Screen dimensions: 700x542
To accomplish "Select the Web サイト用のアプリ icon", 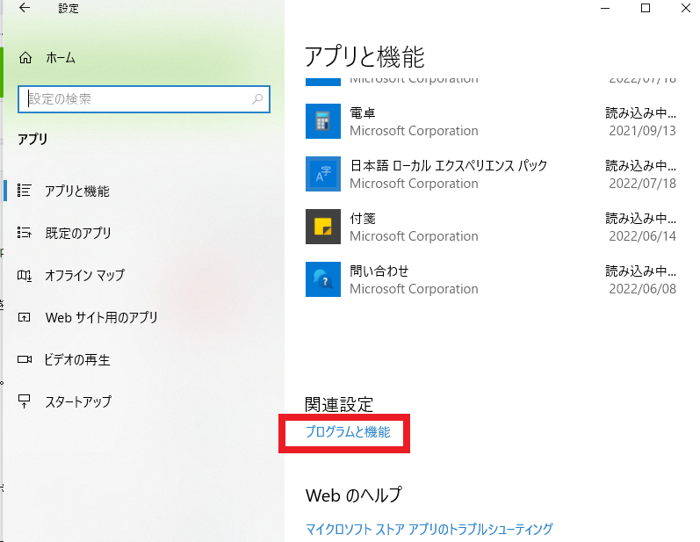I will 24,317.
